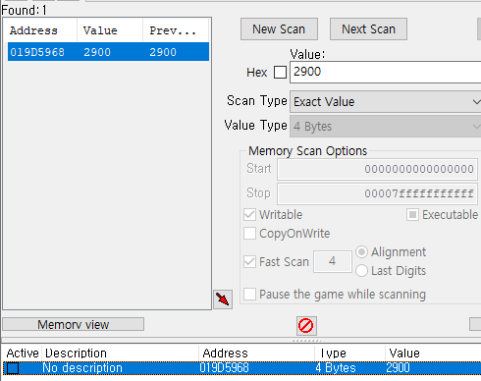Open the Memory view button
481x381 pixels.
coord(73,324)
